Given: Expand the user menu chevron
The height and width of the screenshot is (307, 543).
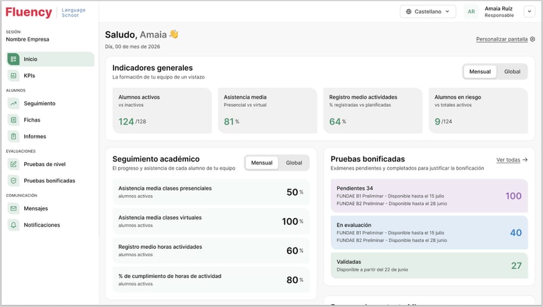Looking at the screenshot, I should (529, 12).
